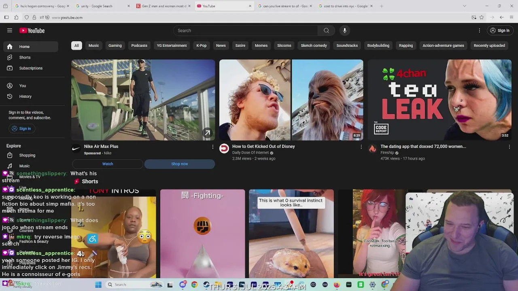This screenshot has width=518, height=291.
Task: Select the Memes filter chip
Action: pyautogui.click(x=261, y=45)
